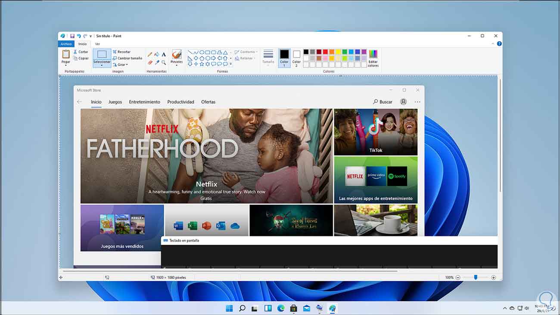
Task: Expand the Pinceles brush list arrow
Action: tap(177, 66)
